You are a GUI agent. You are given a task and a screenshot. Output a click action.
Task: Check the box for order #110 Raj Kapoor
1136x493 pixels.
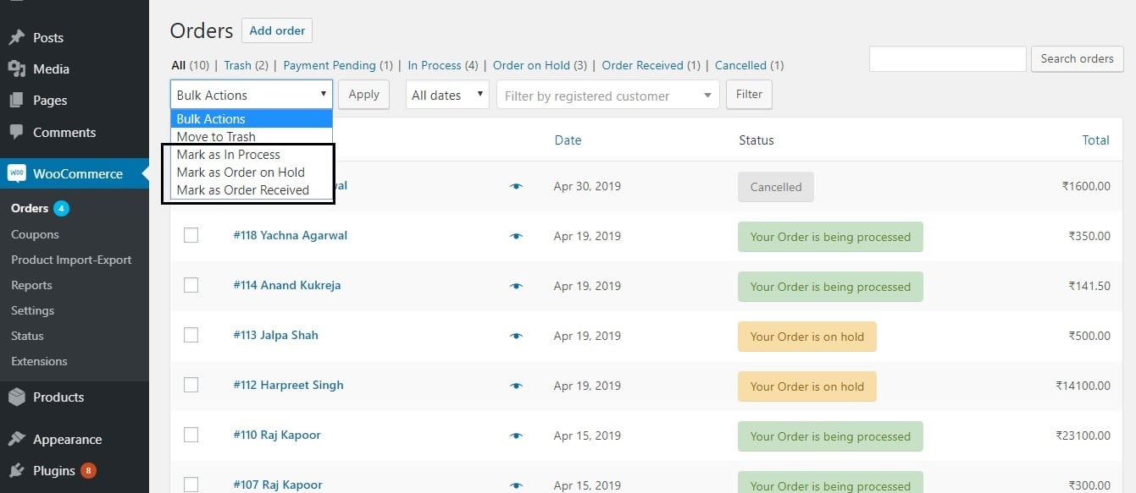(191, 435)
